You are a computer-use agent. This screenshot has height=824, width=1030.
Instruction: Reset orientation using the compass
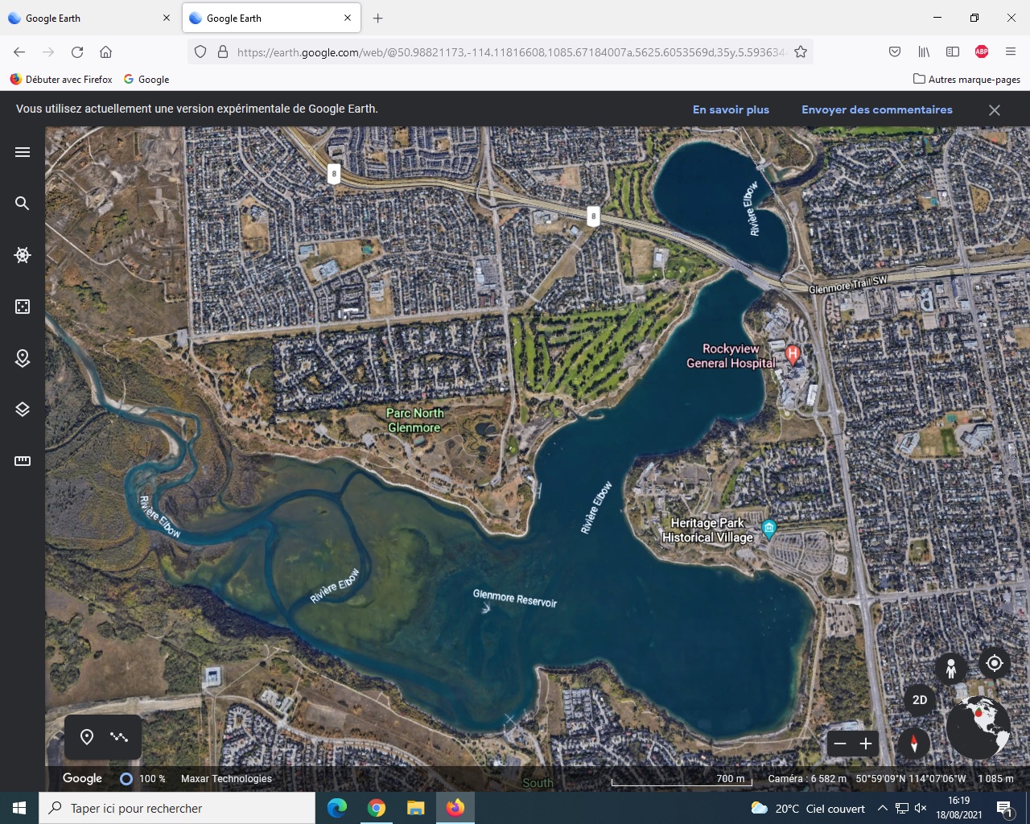point(913,743)
